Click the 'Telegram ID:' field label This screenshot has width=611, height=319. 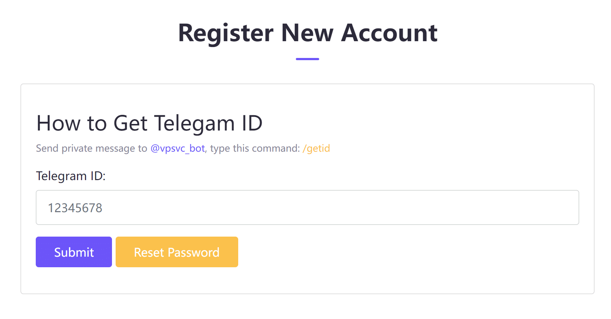click(71, 176)
